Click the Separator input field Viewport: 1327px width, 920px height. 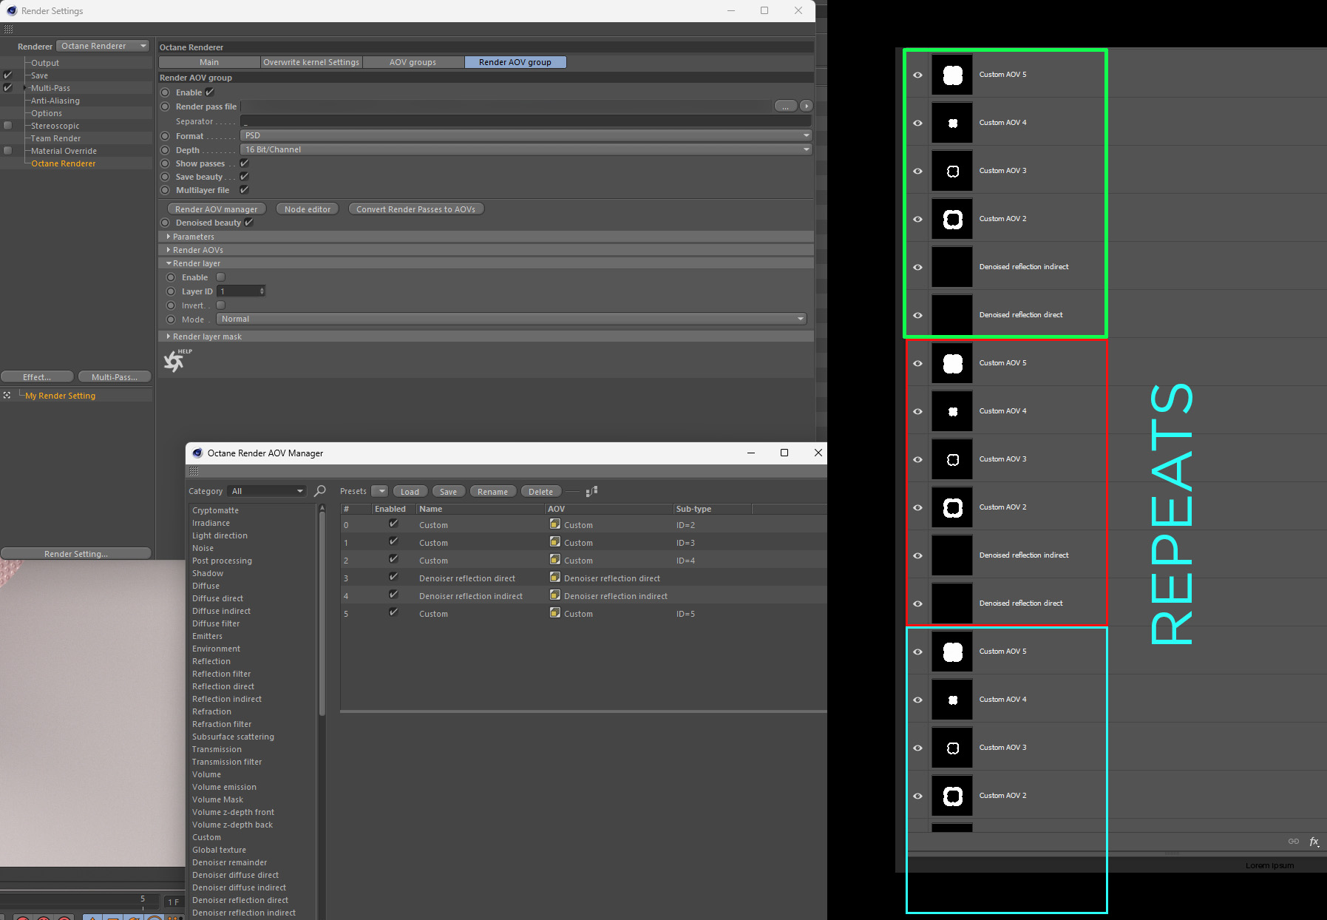click(526, 121)
